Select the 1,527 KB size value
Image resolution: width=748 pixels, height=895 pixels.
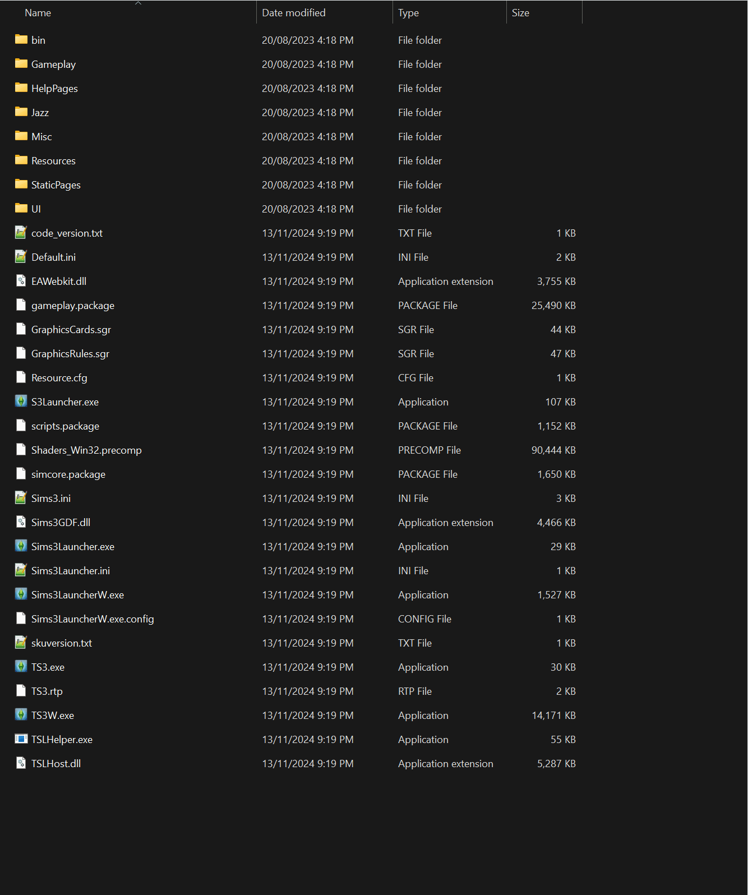[x=556, y=594]
